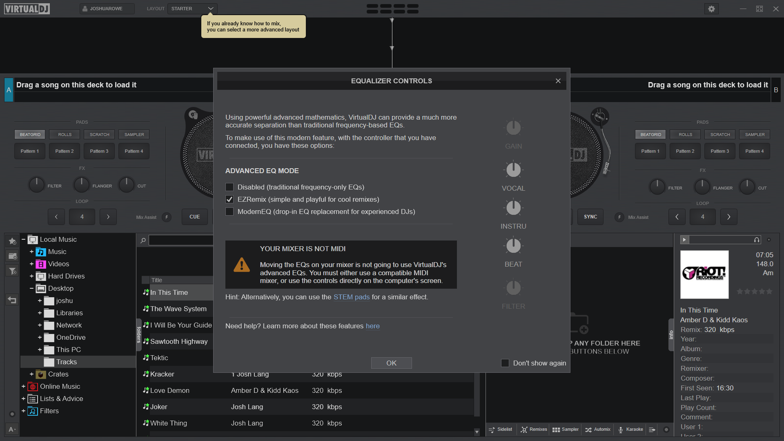Click the Lists & Advice icon in tree
Viewport: 784px width, 441px height.
[33, 399]
